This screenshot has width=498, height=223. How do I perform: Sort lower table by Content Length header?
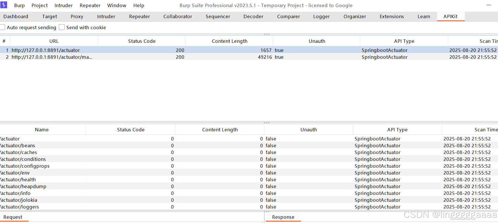(220, 130)
